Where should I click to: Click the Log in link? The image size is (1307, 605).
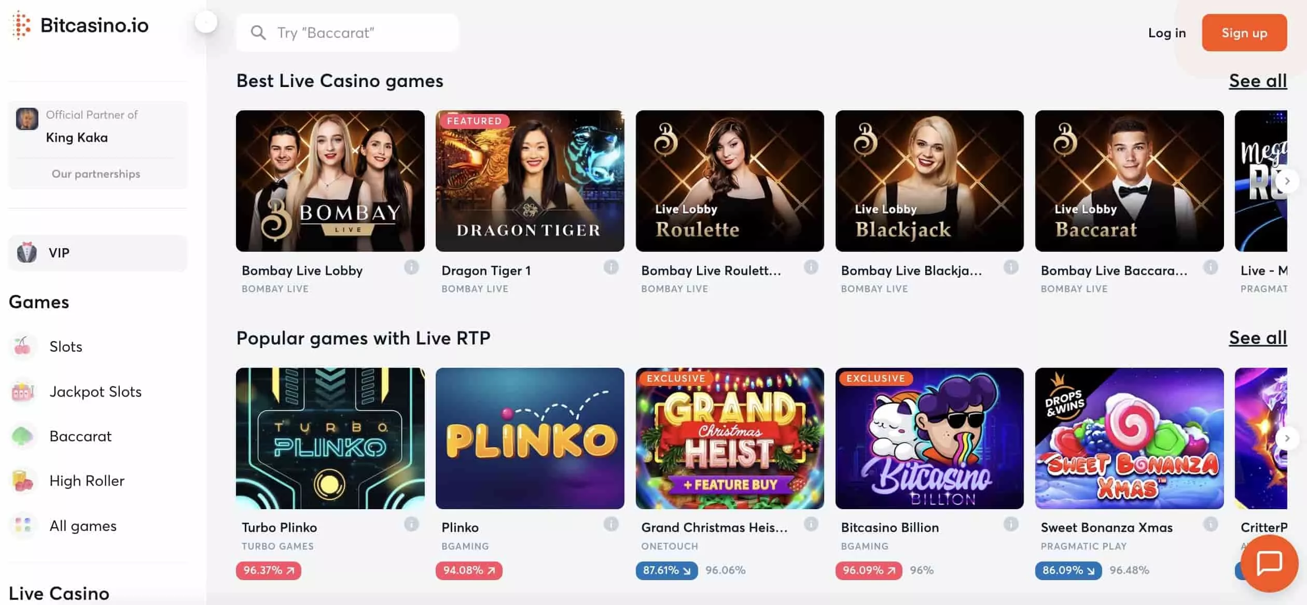tap(1167, 33)
